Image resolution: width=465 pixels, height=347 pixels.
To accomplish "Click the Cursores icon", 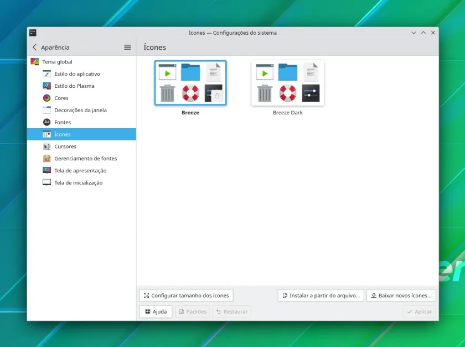I will [x=47, y=146].
